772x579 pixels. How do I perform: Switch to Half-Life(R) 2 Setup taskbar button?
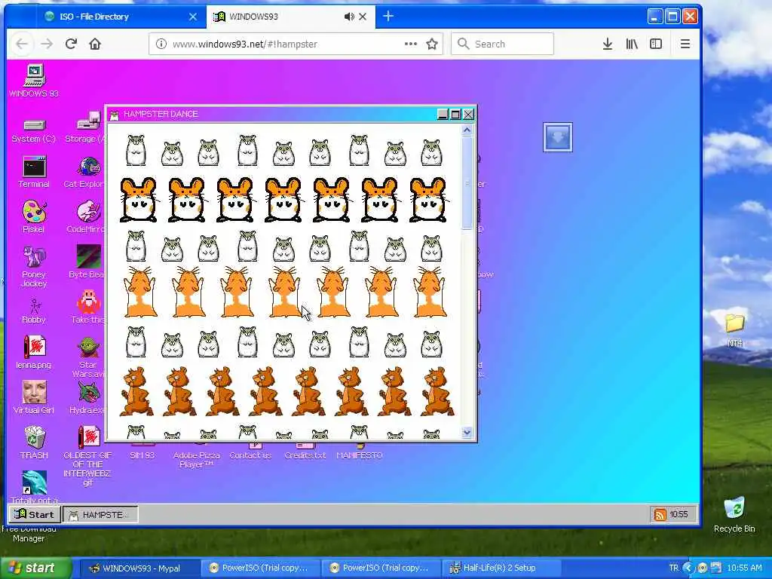click(x=501, y=568)
